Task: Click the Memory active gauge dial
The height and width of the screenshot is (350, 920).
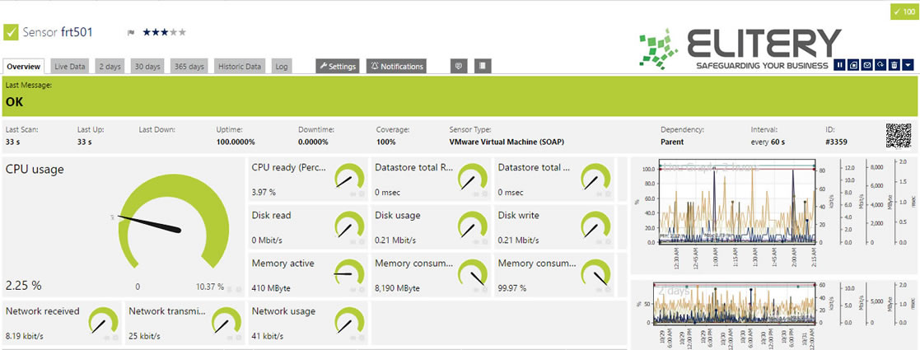Action: [x=350, y=273]
